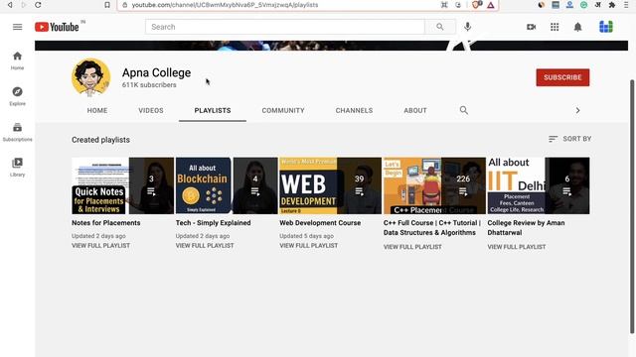Activate voice search microphone

point(468,27)
